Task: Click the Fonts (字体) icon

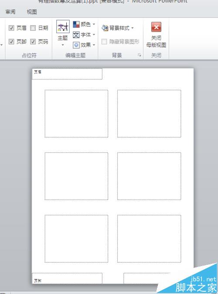Action: pos(76,35)
